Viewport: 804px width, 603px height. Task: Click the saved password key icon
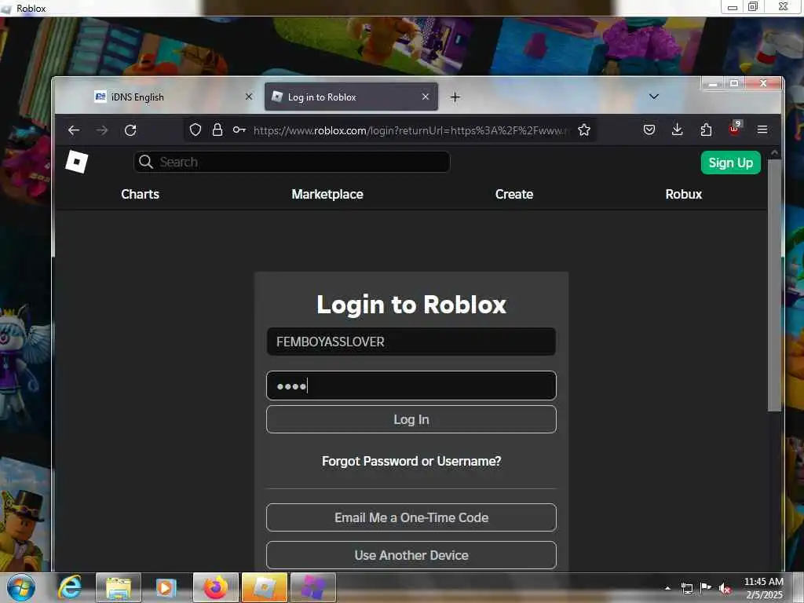(x=239, y=130)
